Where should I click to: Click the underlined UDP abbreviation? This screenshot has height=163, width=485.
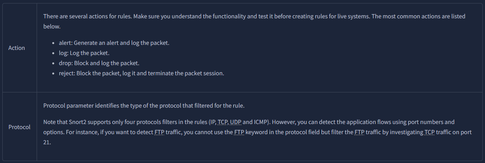click(x=235, y=122)
